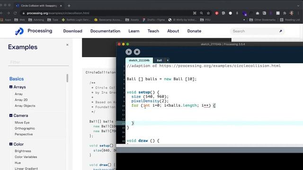Select the sketch_211104b tab
The image size is (303, 170).
tap(139, 60)
